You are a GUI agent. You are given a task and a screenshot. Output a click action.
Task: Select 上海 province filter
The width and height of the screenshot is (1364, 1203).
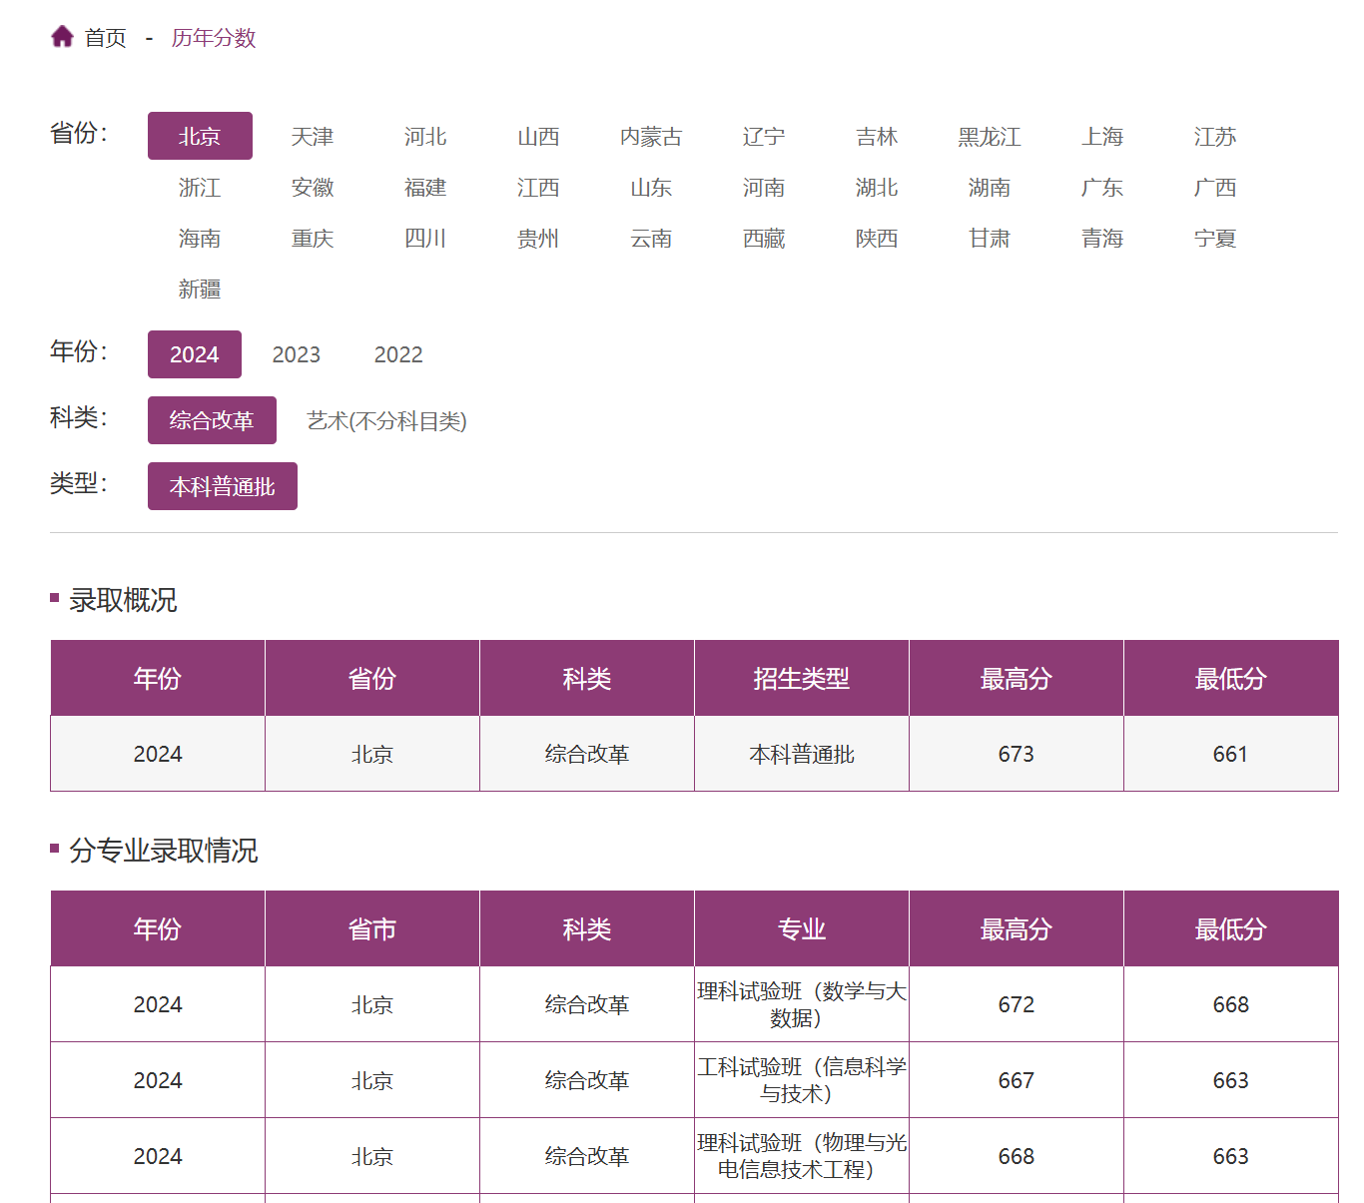tap(1102, 137)
